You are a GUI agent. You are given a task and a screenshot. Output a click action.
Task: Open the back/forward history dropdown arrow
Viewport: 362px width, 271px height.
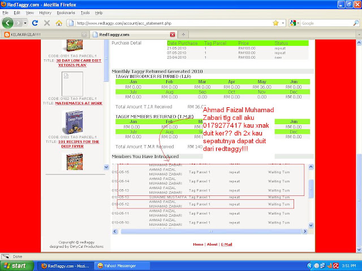pyautogui.click(x=25, y=23)
